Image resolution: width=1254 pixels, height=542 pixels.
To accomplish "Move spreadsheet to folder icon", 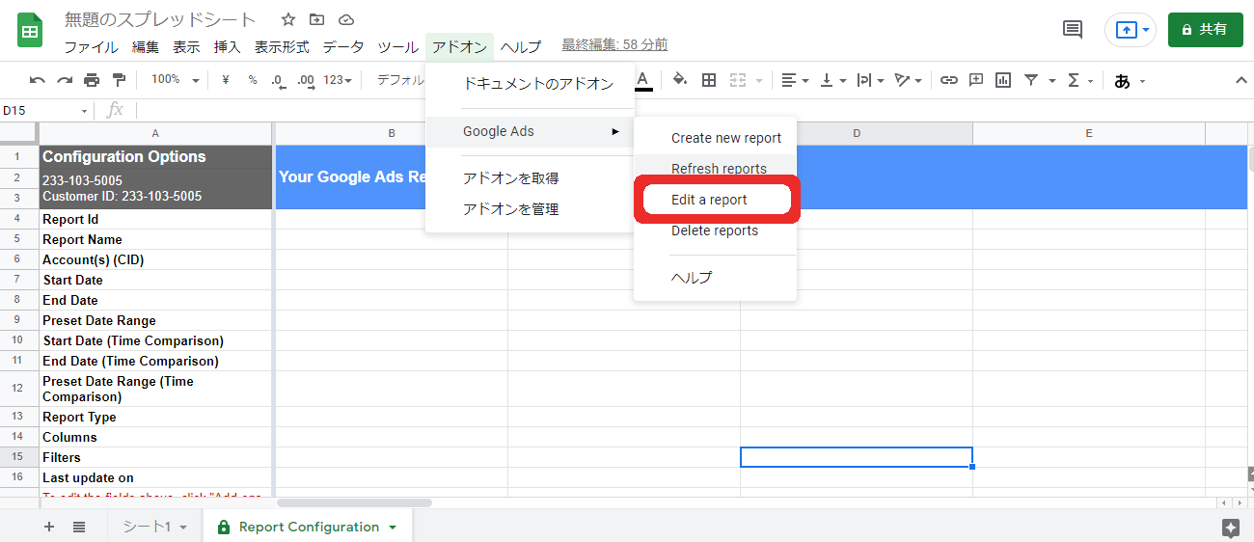I will (316, 19).
